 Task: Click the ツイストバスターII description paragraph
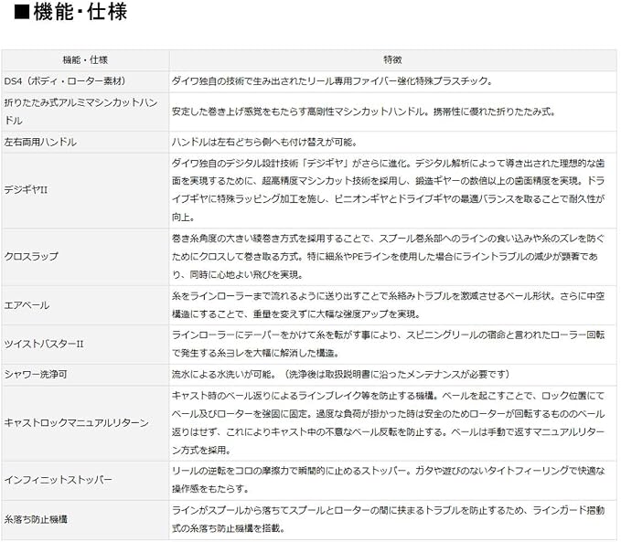388,344
